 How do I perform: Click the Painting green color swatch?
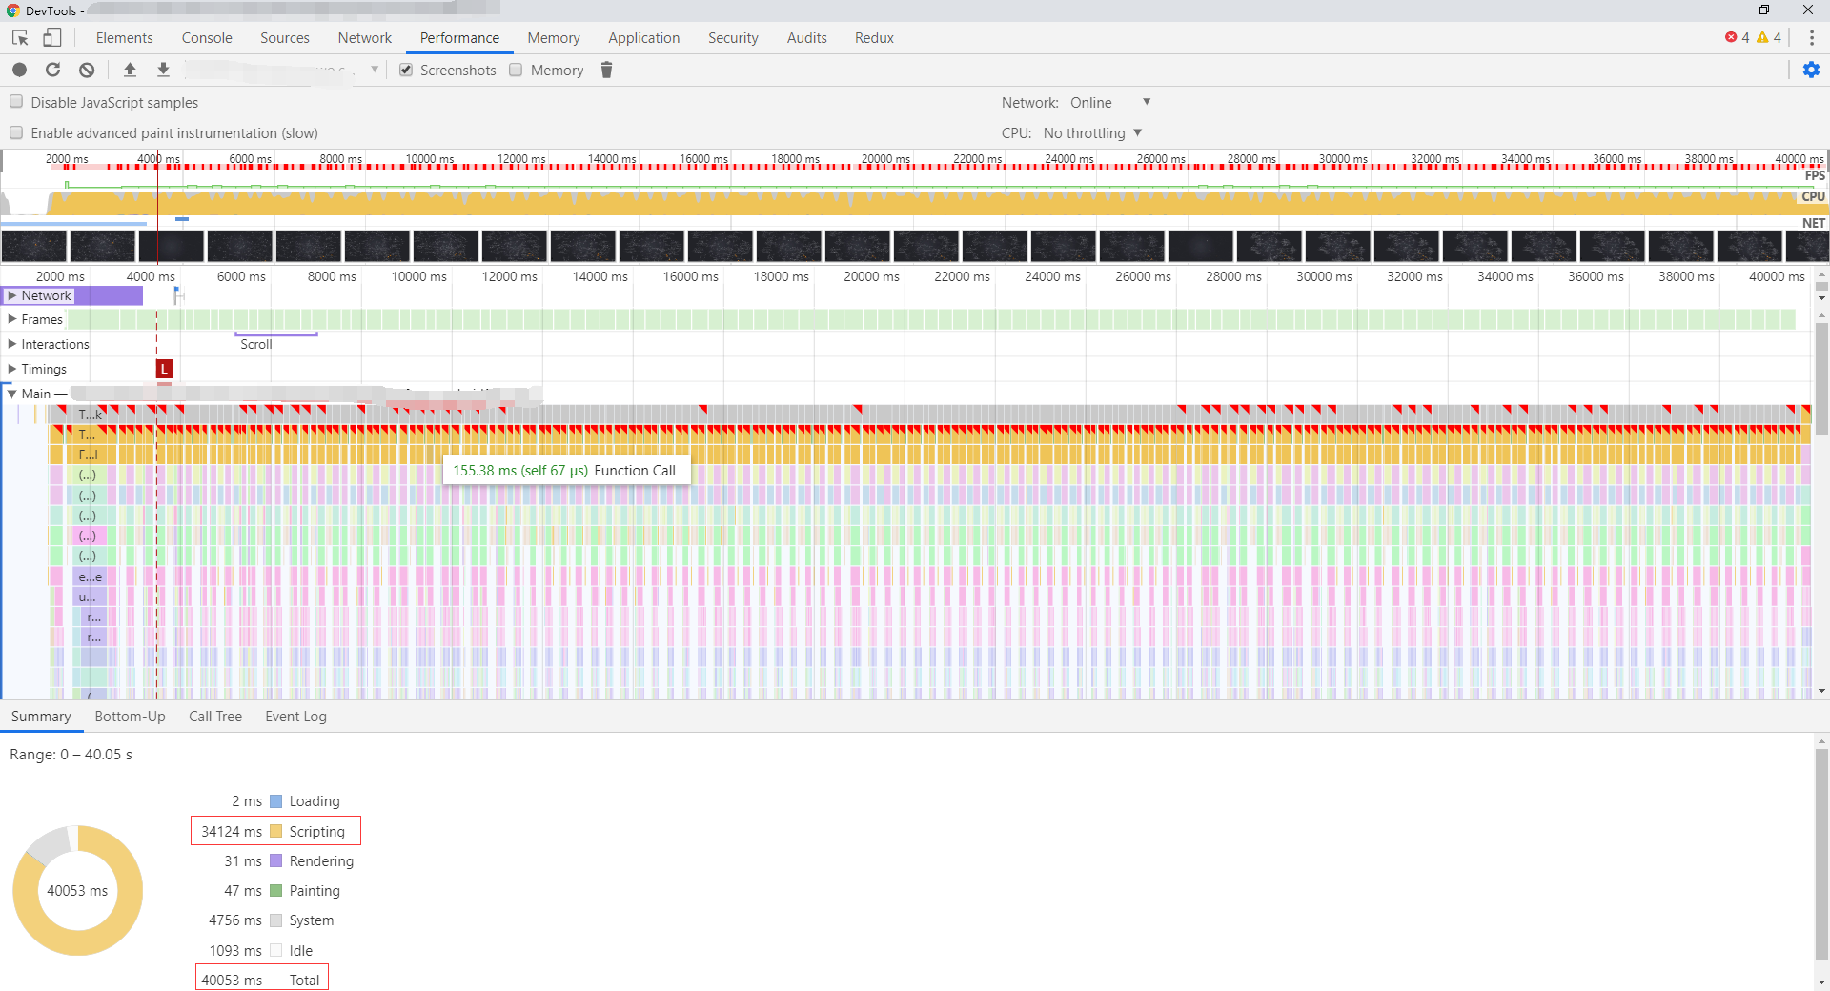point(276,891)
